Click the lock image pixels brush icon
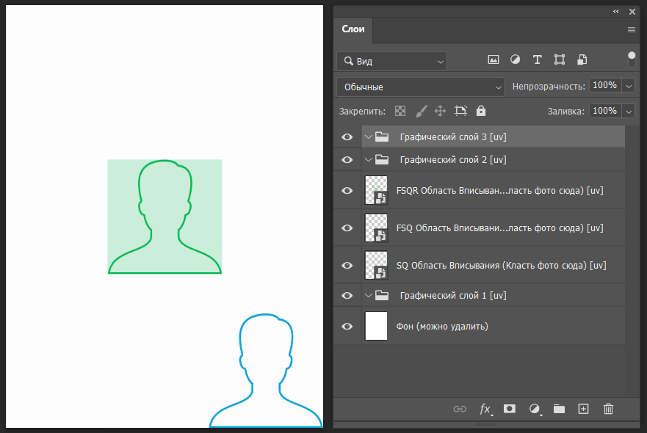 tap(421, 111)
